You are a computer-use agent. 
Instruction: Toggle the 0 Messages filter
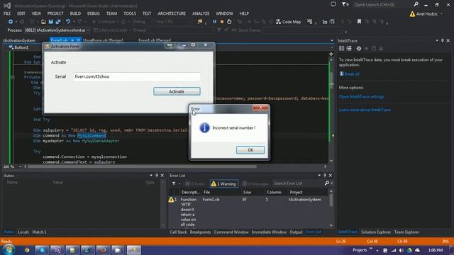255,183
